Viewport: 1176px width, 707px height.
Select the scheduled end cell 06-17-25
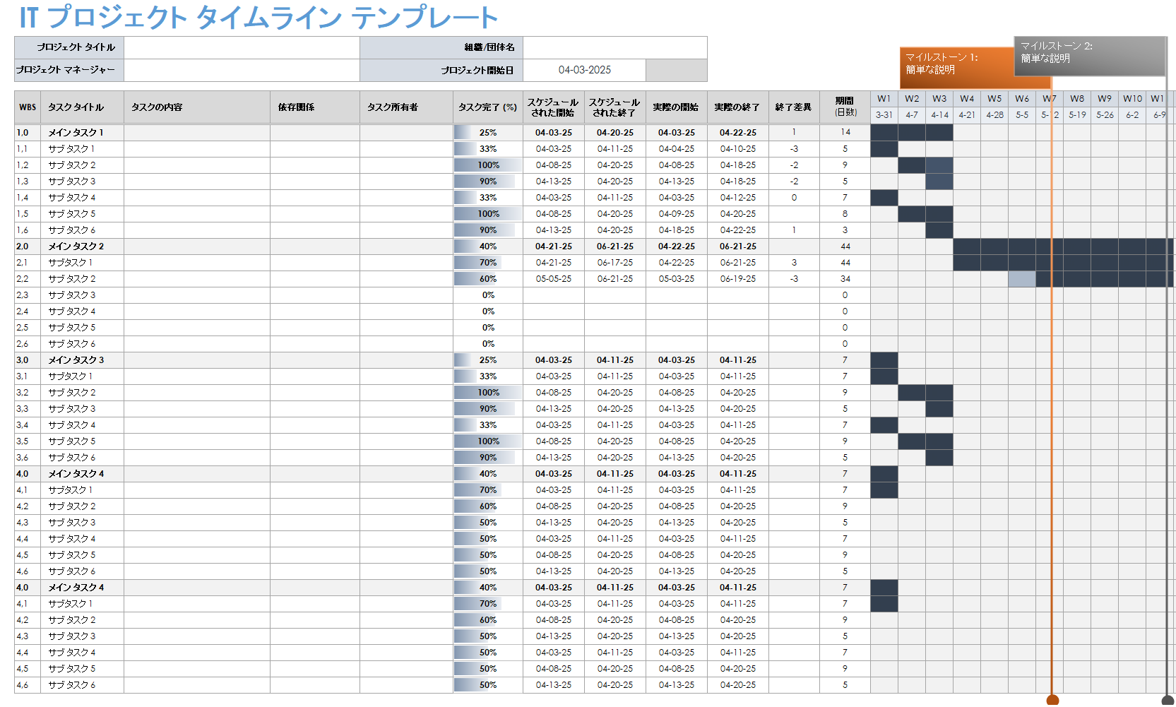coord(615,262)
